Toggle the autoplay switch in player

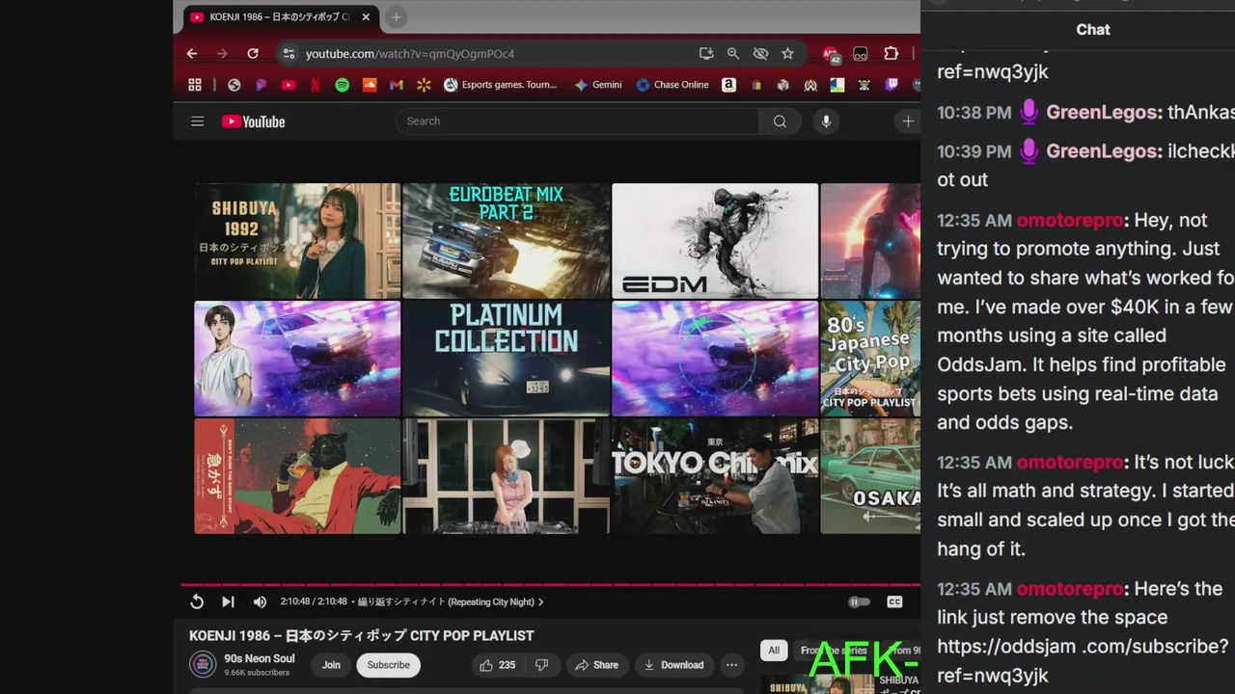[x=858, y=601]
